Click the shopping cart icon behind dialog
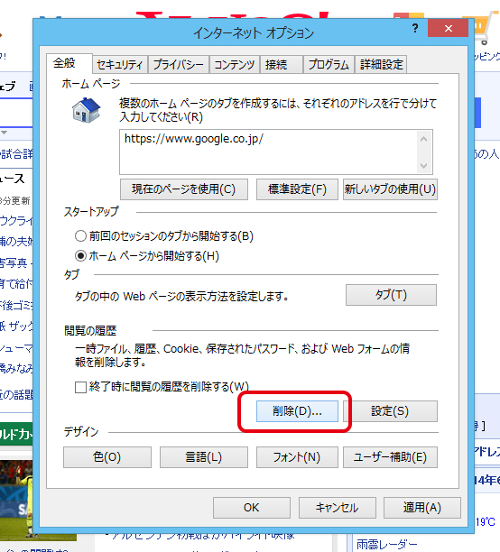The image size is (500, 552). 484,28
